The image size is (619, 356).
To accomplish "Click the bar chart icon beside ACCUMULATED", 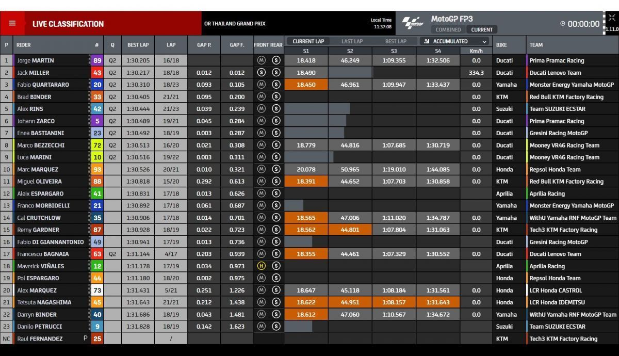I will (x=428, y=41).
